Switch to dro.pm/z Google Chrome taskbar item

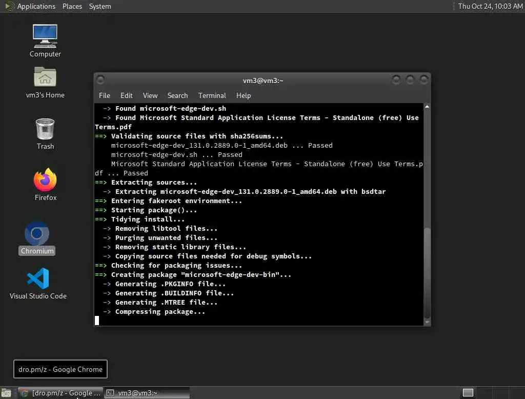pyautogui.click(x=61, y=393)
